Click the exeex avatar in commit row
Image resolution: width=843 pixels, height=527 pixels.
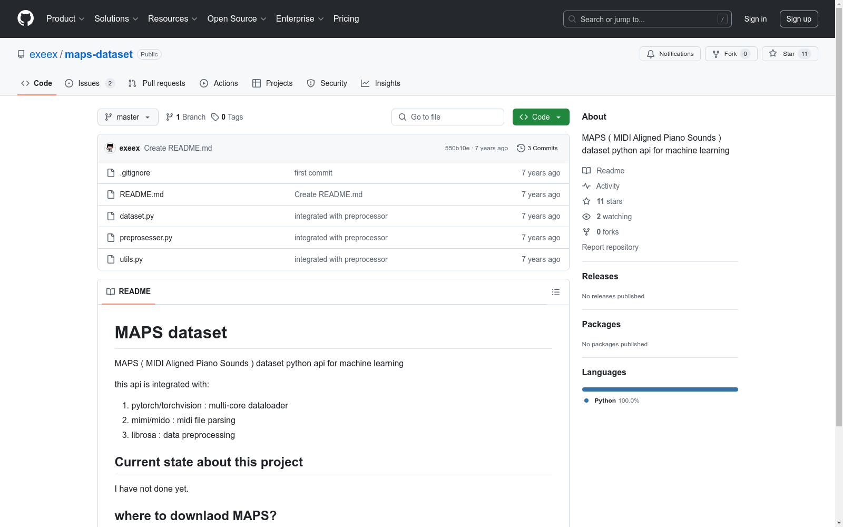110,148
